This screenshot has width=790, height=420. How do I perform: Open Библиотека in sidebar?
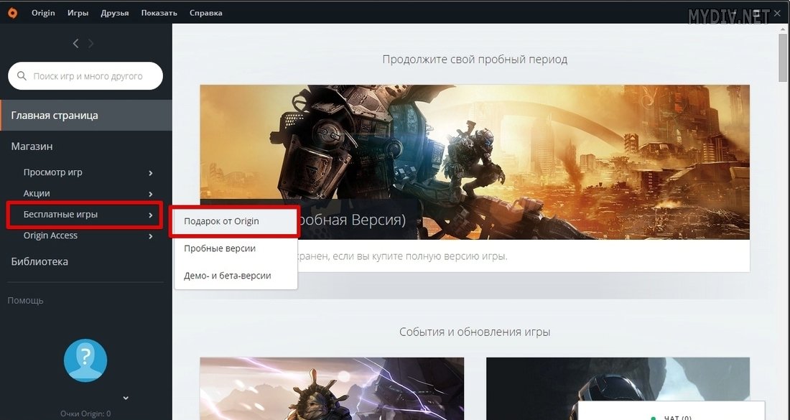point(39,261)
